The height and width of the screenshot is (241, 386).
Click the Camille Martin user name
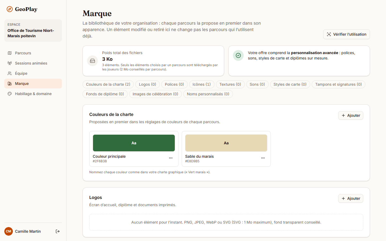coord(28,231)
